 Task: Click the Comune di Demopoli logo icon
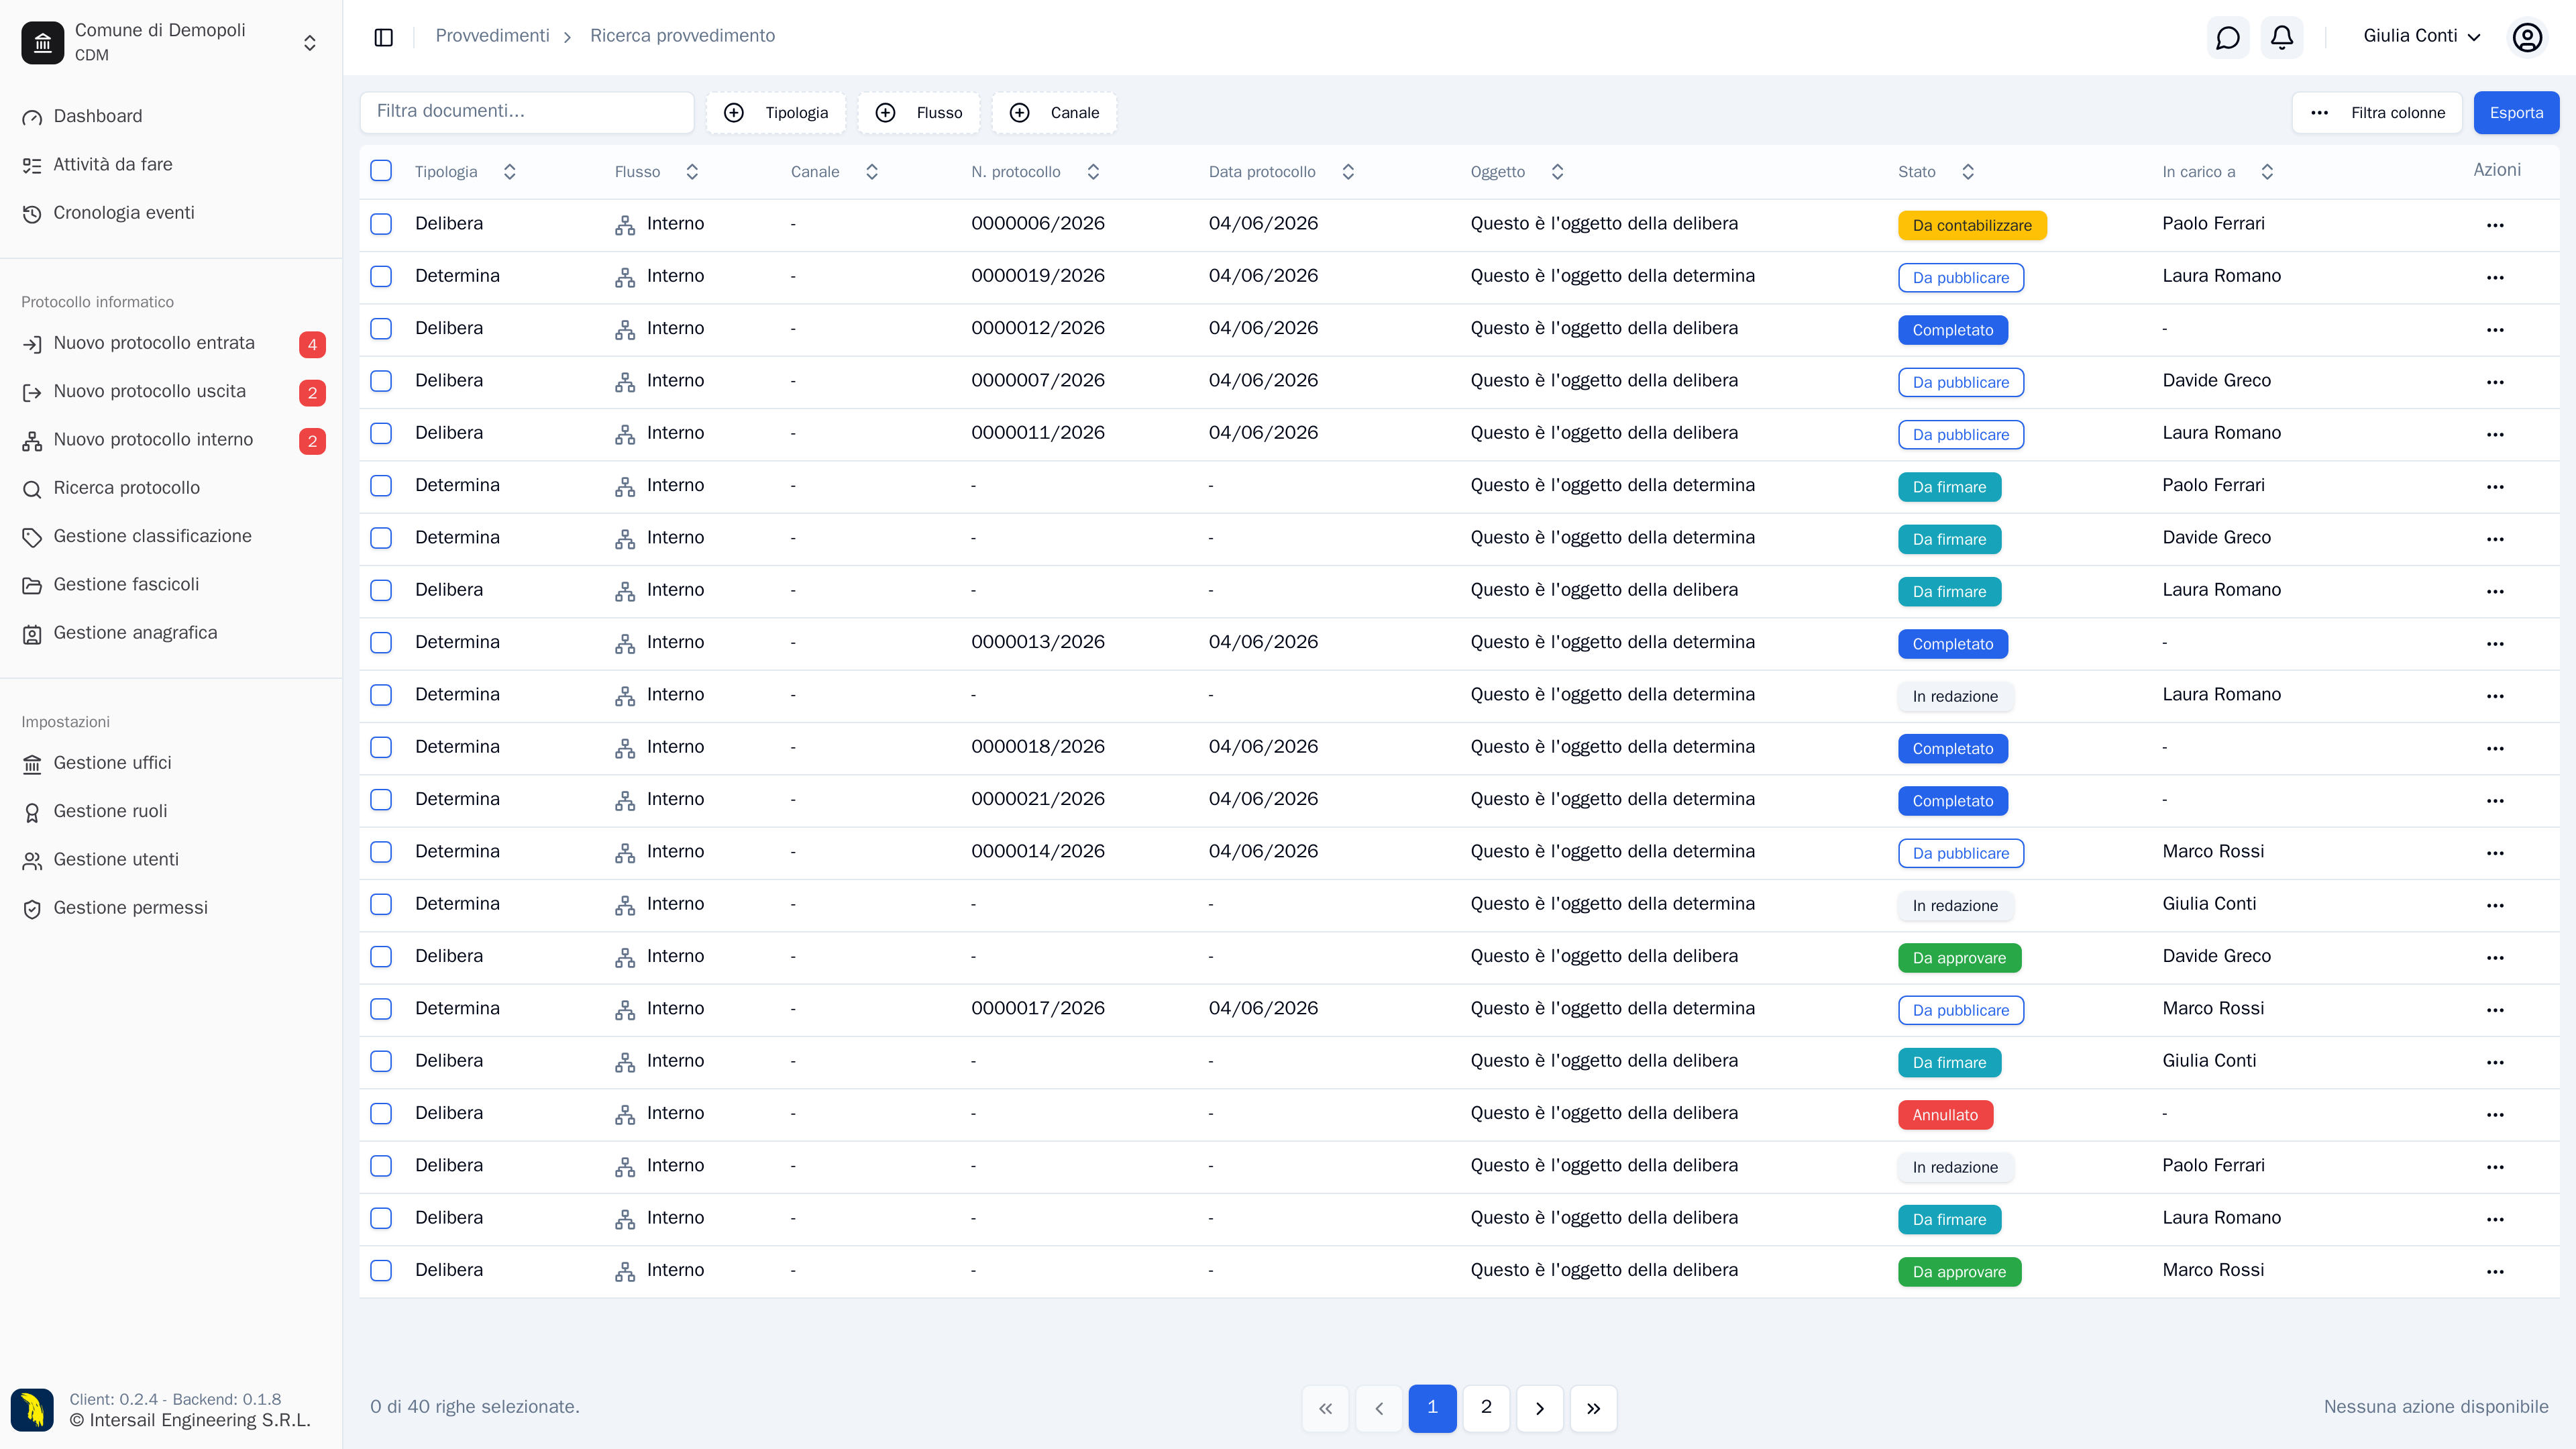[x=42, y=42]
